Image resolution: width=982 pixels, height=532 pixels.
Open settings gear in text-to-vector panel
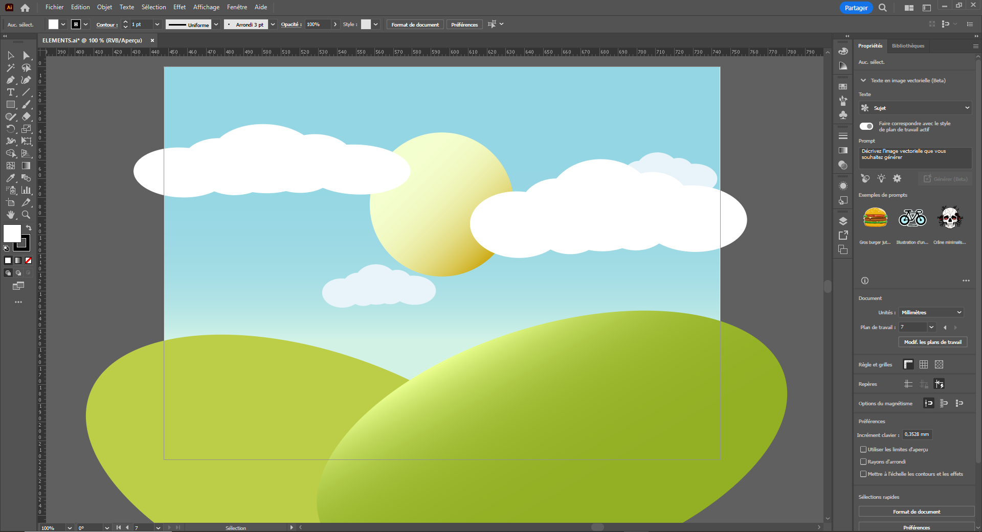click(897, 178)
